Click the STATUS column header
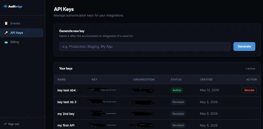Viewport: 263px width, 129px height. [x=176, y=79]
